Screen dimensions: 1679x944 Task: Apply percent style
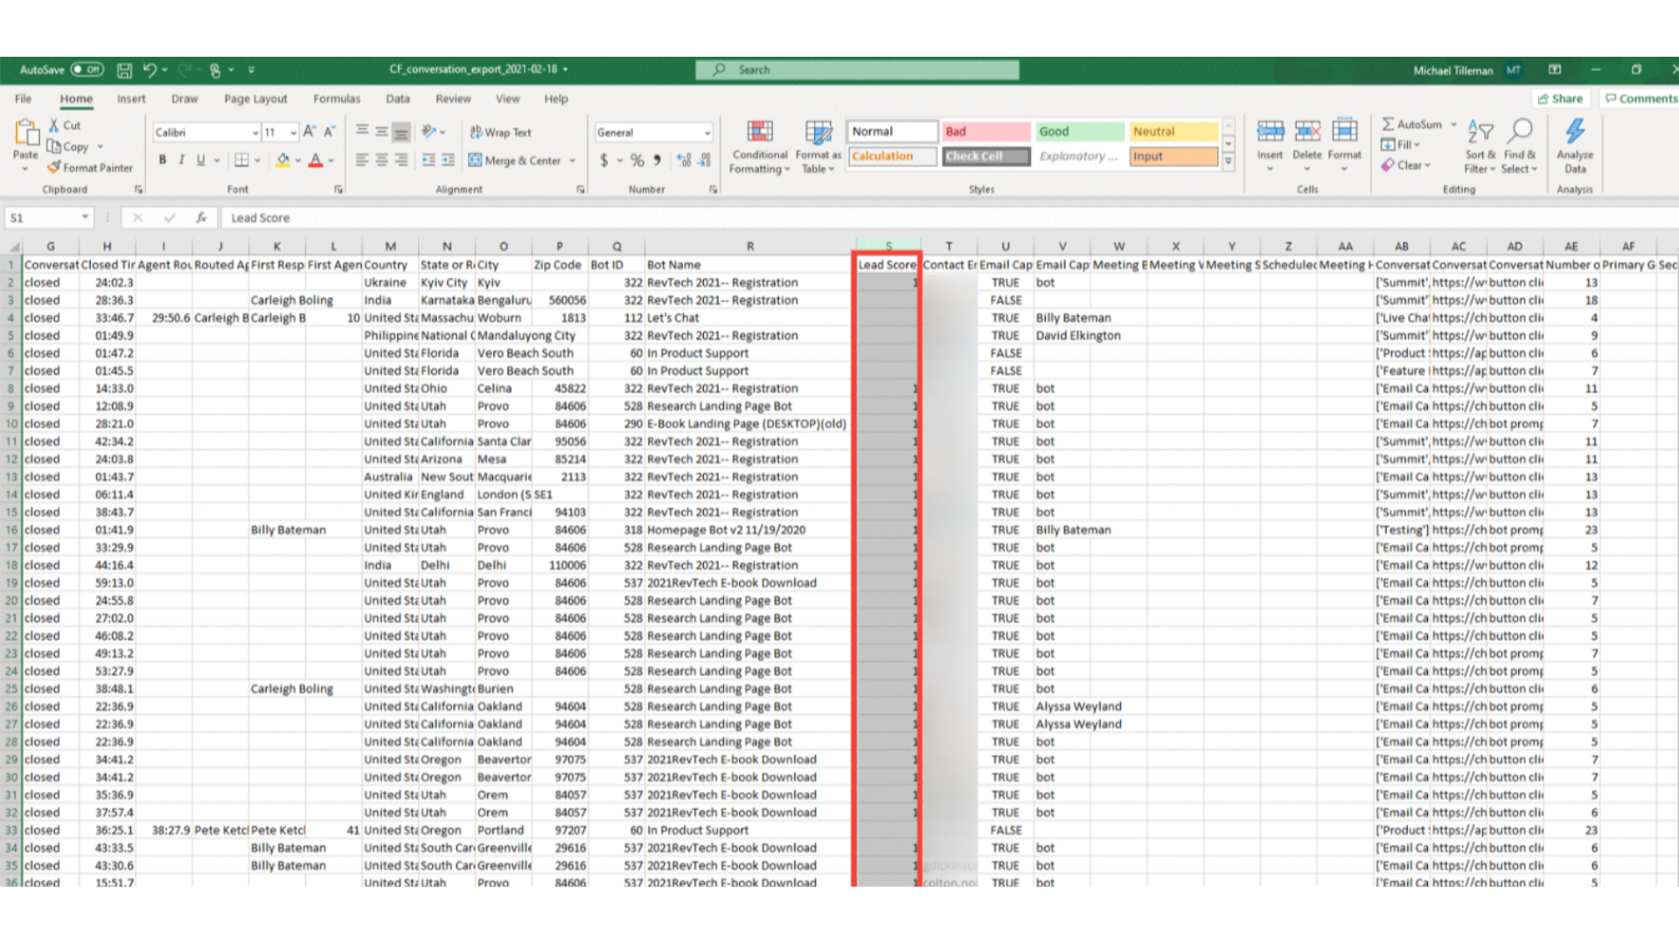point(637,160)
